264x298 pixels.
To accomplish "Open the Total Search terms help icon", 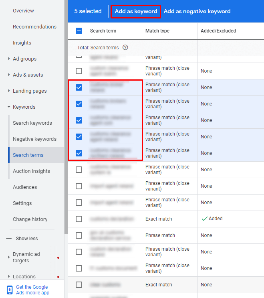I will (x=125, y=47).
